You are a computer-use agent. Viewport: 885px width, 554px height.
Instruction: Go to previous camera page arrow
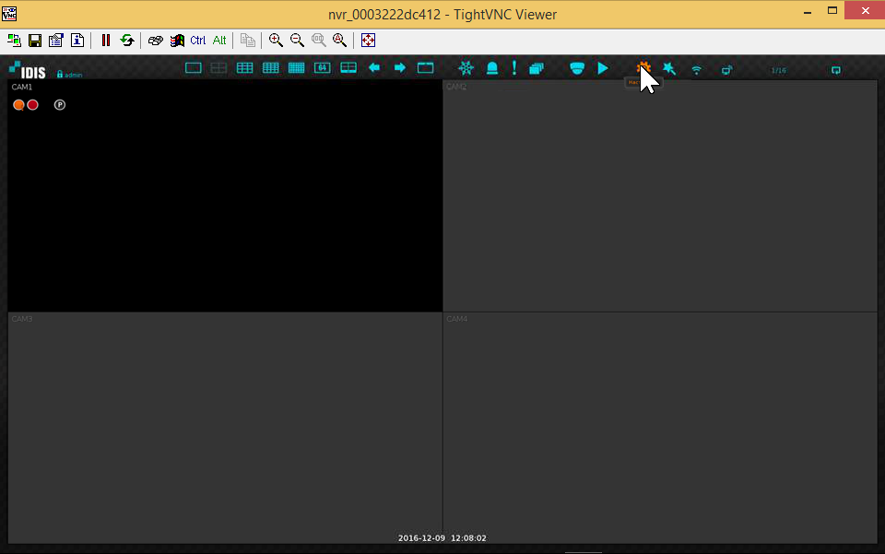[373, 67]
